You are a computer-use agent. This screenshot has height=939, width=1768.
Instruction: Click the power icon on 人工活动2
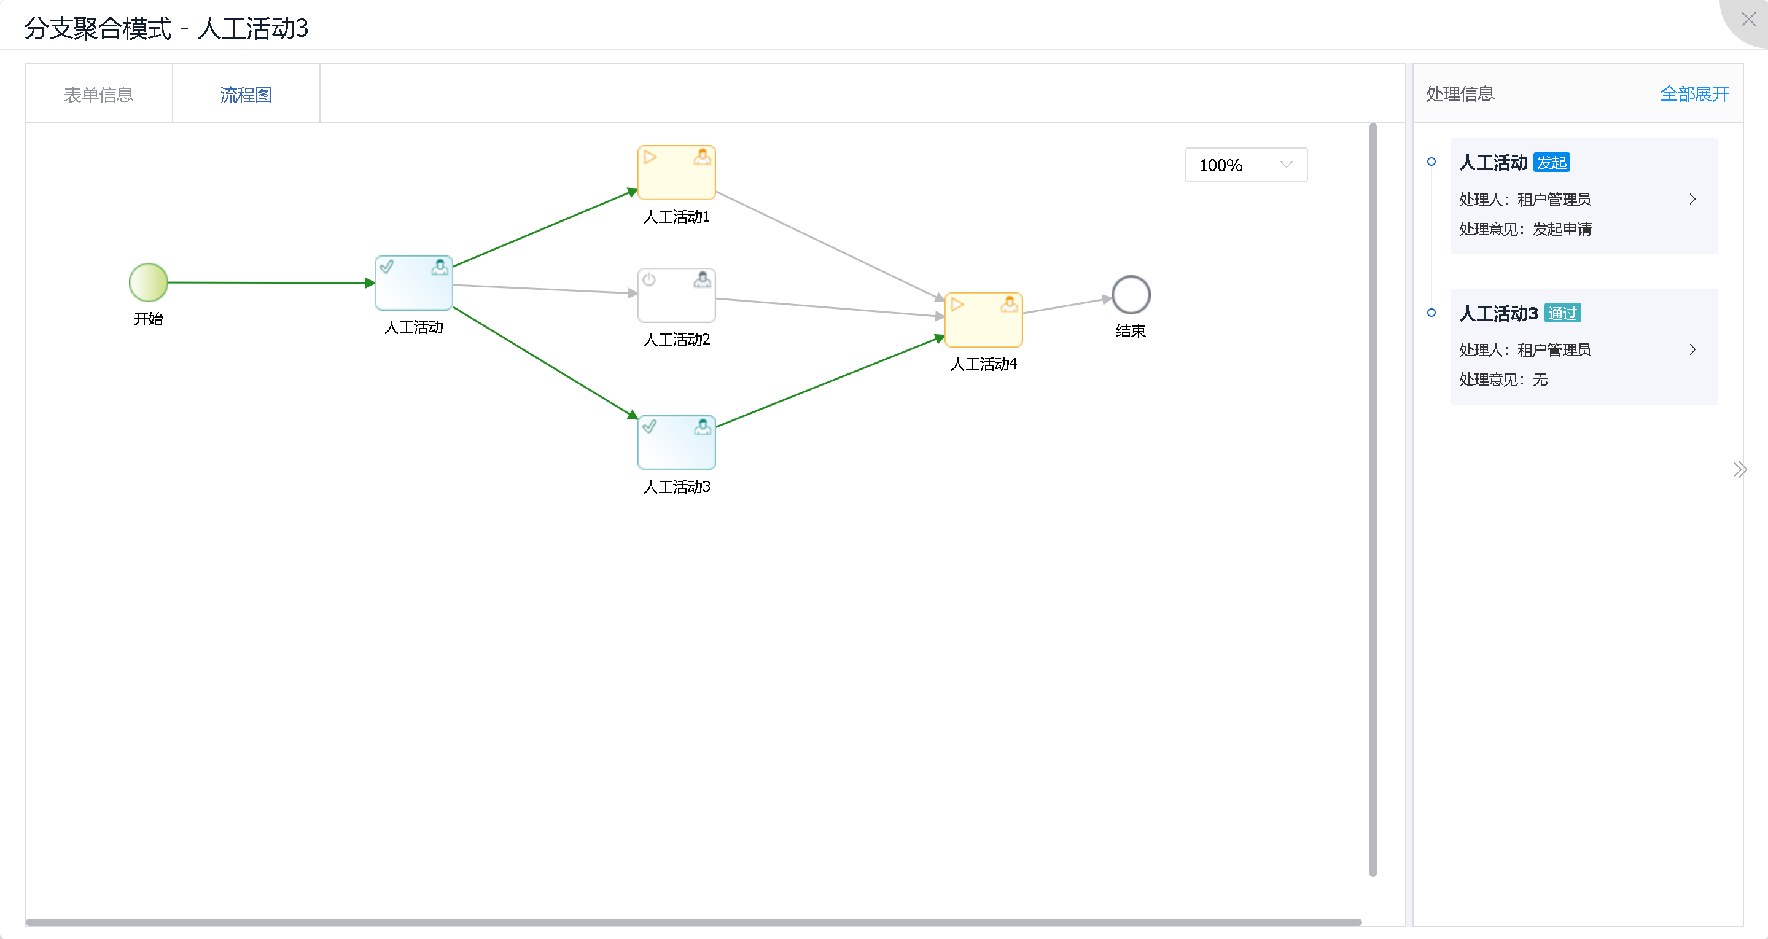649,279
